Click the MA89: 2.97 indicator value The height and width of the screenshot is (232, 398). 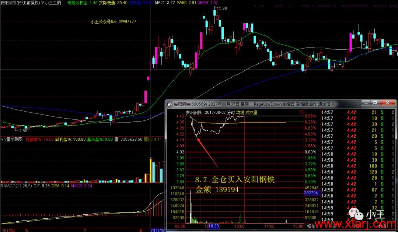[208, 3]
